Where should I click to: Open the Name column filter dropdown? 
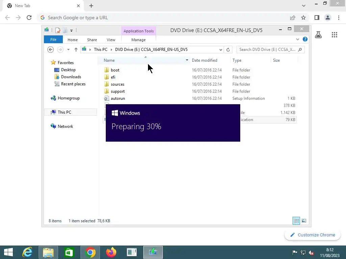pos(187,60)
